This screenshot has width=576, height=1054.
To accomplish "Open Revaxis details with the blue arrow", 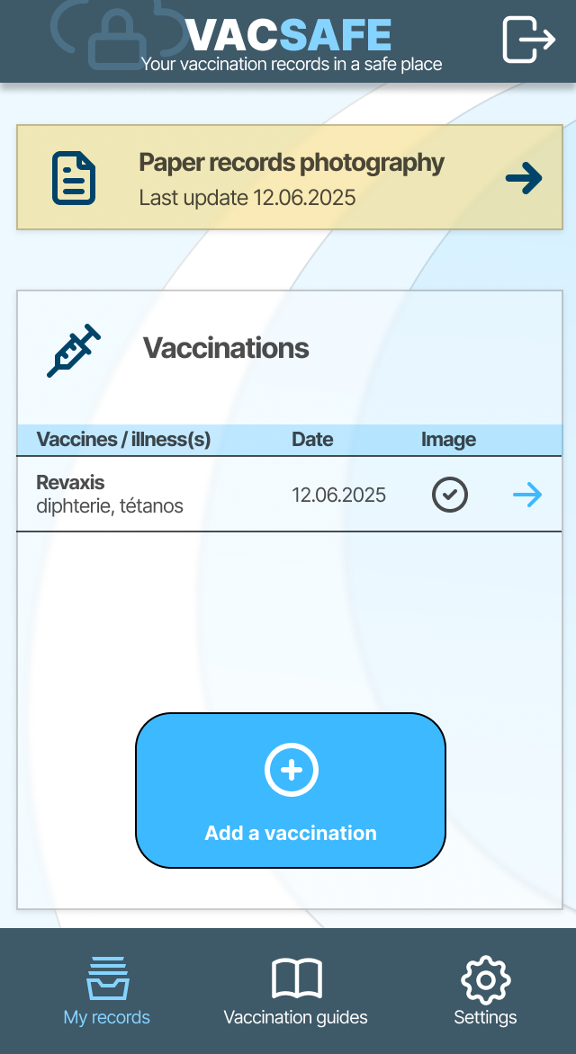I will click(x=527, y=495).
